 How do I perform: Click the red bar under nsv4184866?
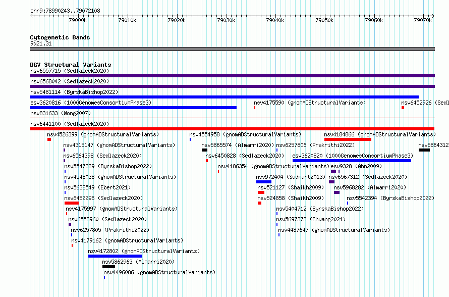pos(348,139)
